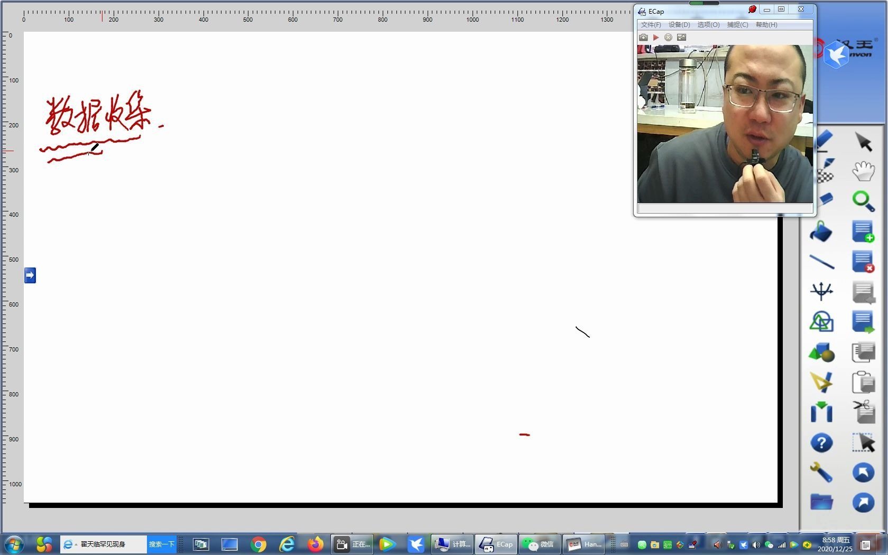Click the red pin icon in ECap title bar
This screenshot has height=555, width=888.
752,10
